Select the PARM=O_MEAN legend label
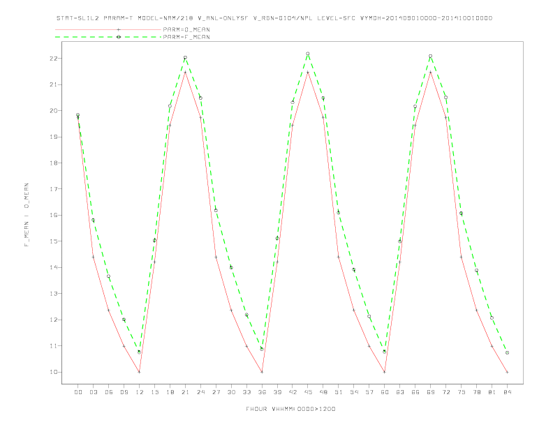 186,29
